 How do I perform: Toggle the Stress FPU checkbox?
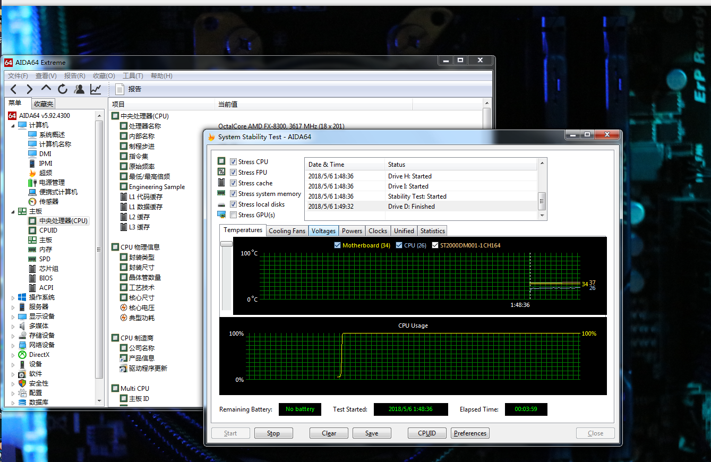tap(233, 172)
